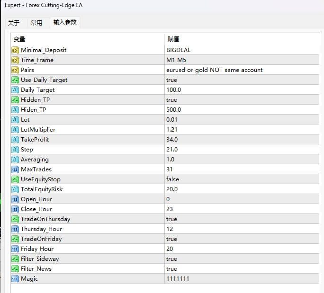Image resolution: width=324 pixels, height=293 pixels.
Task: Click the double-value icon beside LotMultiplier
Action: click(15, 130)
